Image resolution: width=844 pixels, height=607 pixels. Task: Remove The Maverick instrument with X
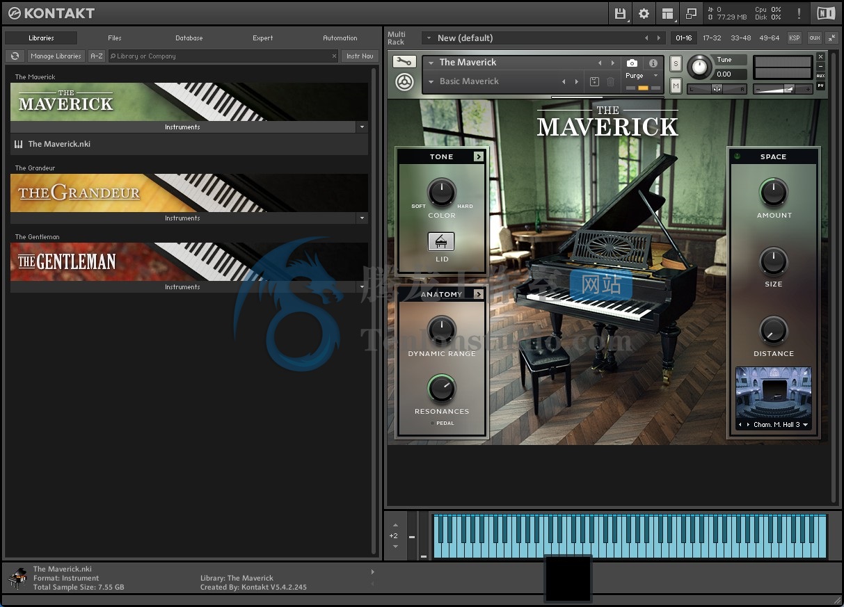click(821, 57)
